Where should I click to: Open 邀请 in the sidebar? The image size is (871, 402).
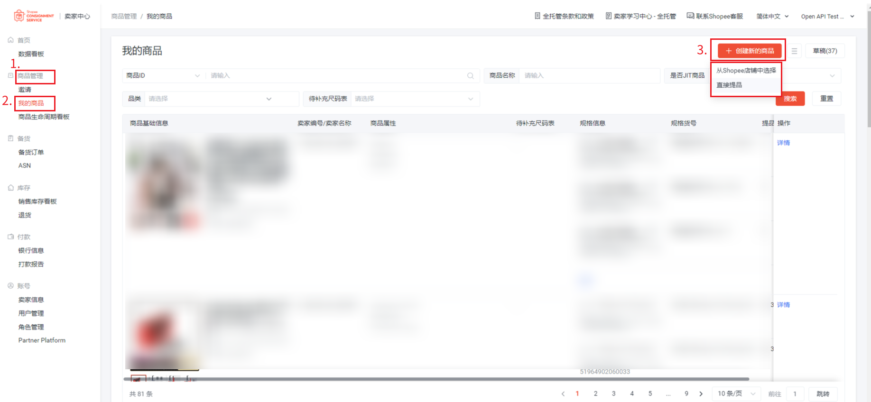coord(25,90)
